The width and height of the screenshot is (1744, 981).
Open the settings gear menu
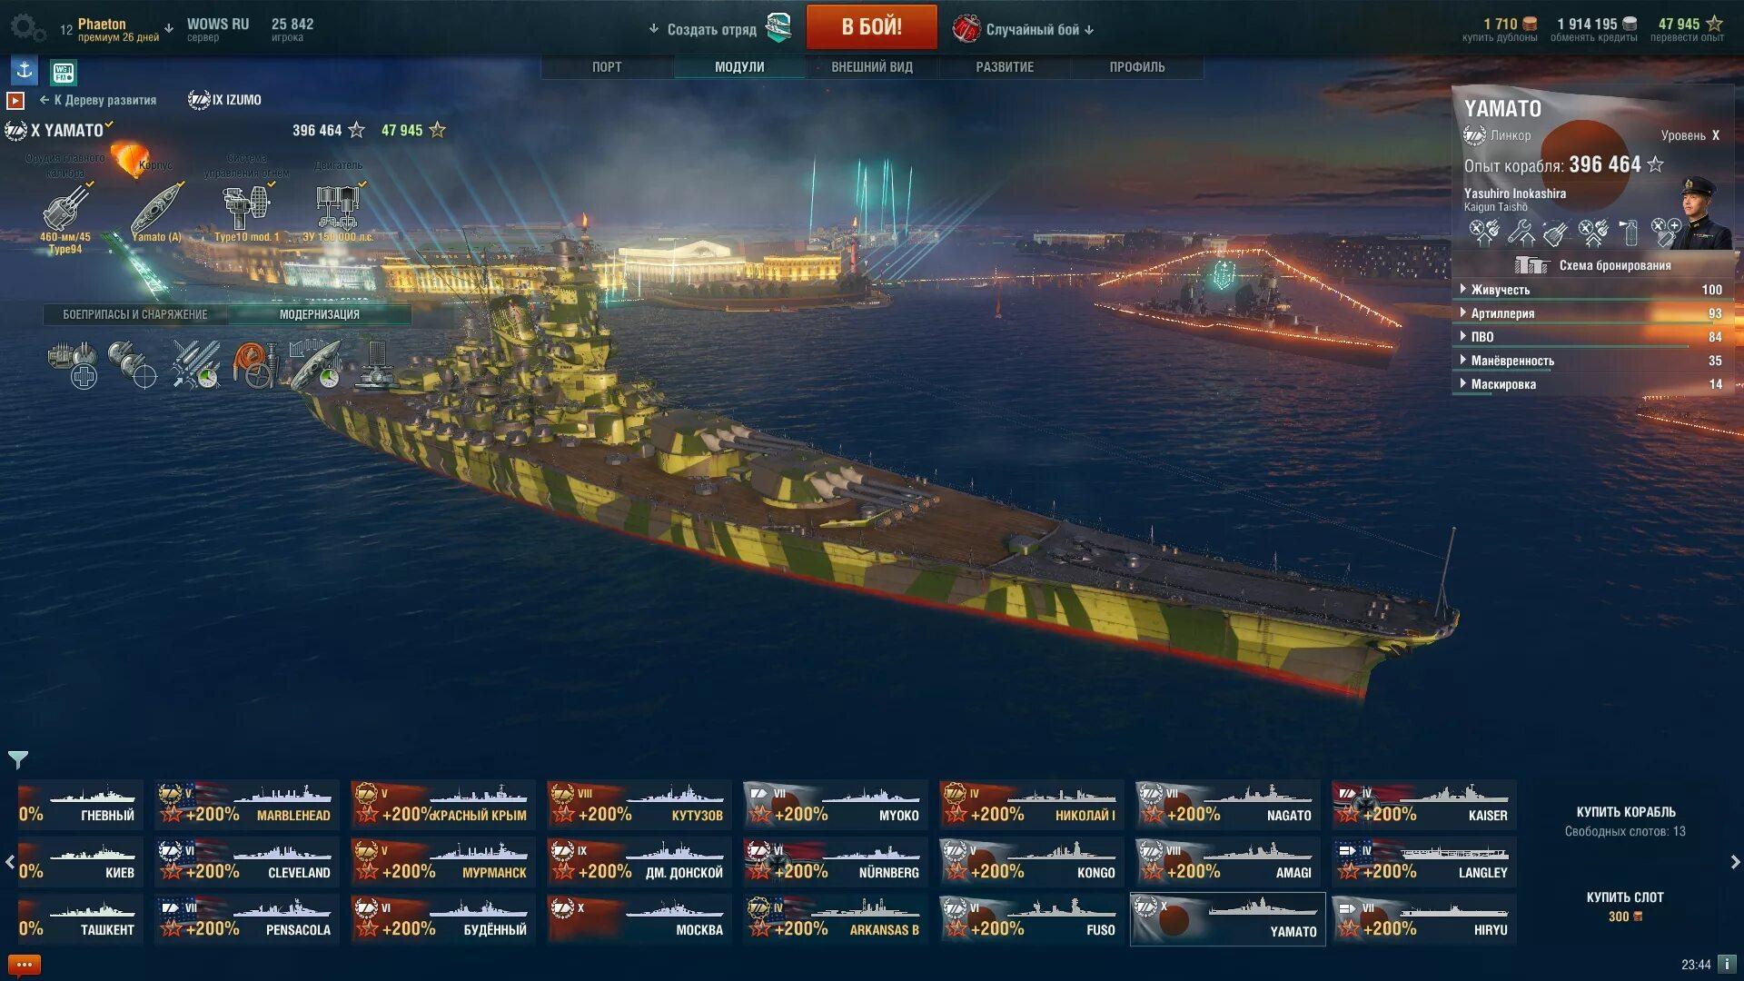coord(27,28)
